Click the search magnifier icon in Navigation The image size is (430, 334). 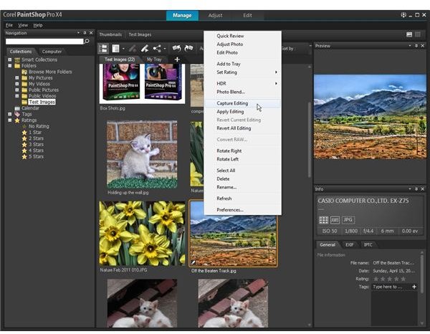(x=87, y=42)
